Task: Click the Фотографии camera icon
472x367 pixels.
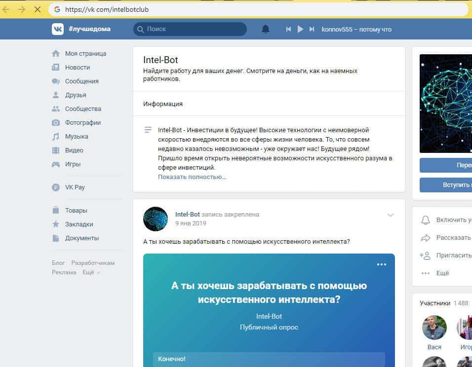Action: [x=56, y=122]
